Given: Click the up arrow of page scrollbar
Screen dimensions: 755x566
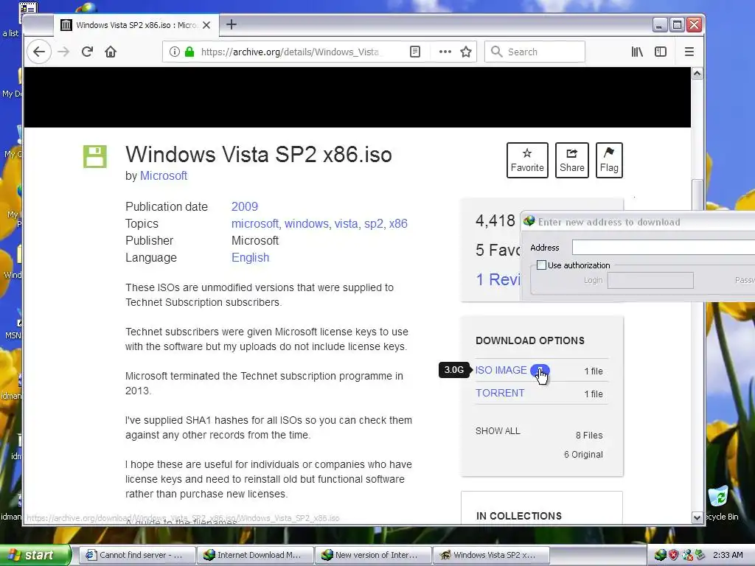Looking at the screenshot, I should coord(697,74).
